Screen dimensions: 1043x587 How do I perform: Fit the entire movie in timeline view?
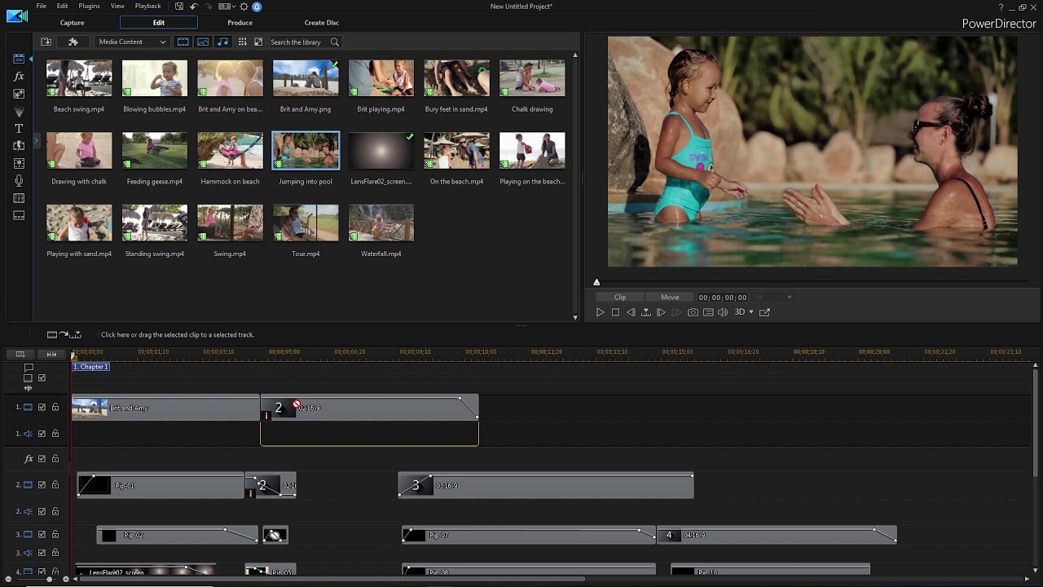point(51,354)
